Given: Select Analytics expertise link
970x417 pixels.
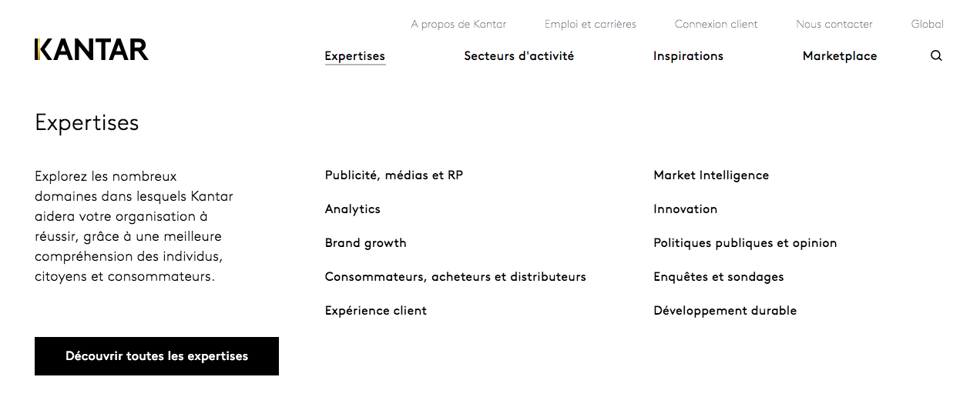Looking at the screenshot, I should click(353, 209).
